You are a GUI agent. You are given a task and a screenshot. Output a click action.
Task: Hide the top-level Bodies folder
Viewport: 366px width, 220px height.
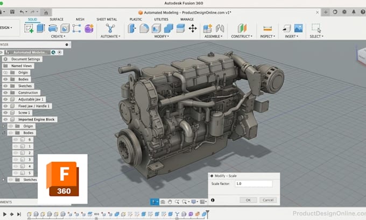pyautogui.click(x=5, y=79)
